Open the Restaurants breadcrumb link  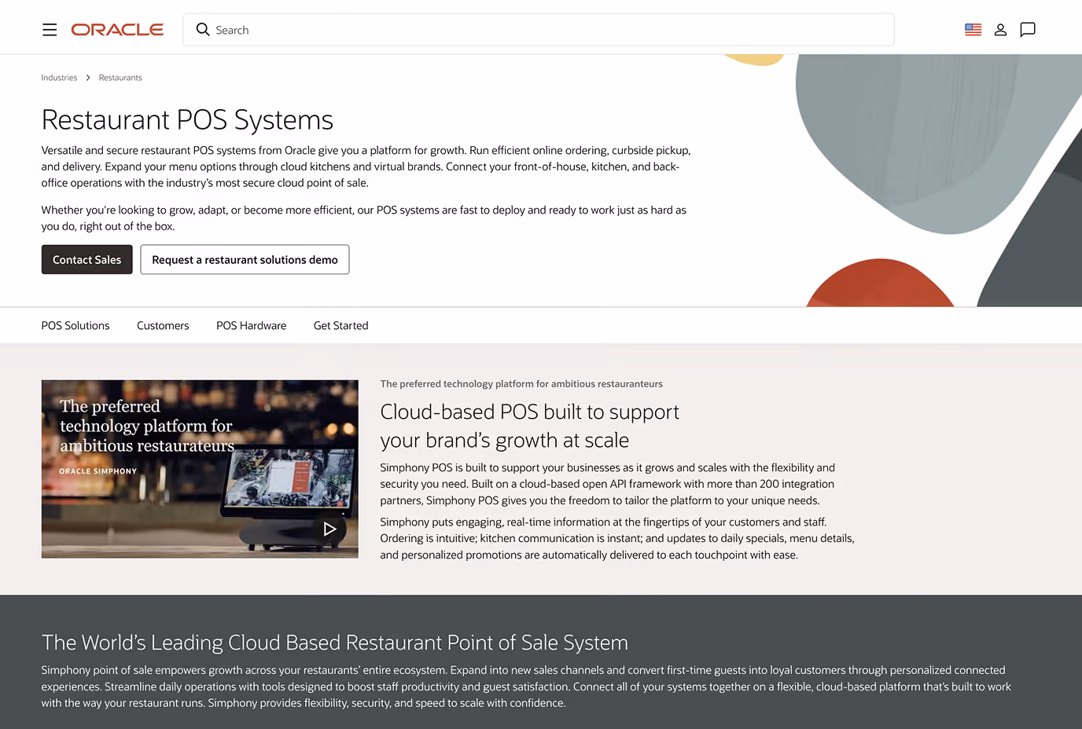point(120,78)
